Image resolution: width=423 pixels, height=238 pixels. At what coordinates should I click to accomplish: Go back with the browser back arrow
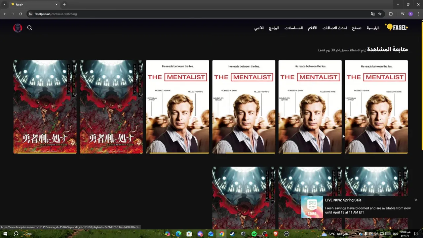pos(5,14)
